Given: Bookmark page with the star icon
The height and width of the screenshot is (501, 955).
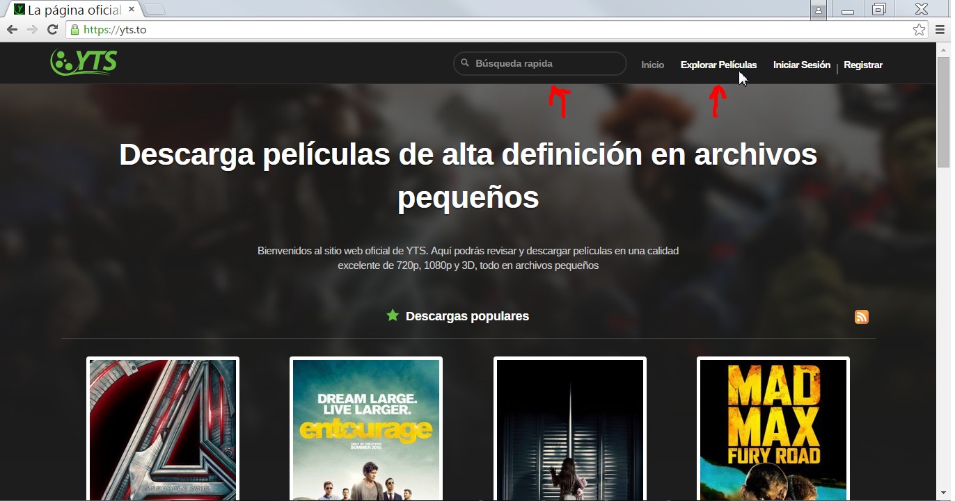Looking at the screenshot, I should click(919, 30).
